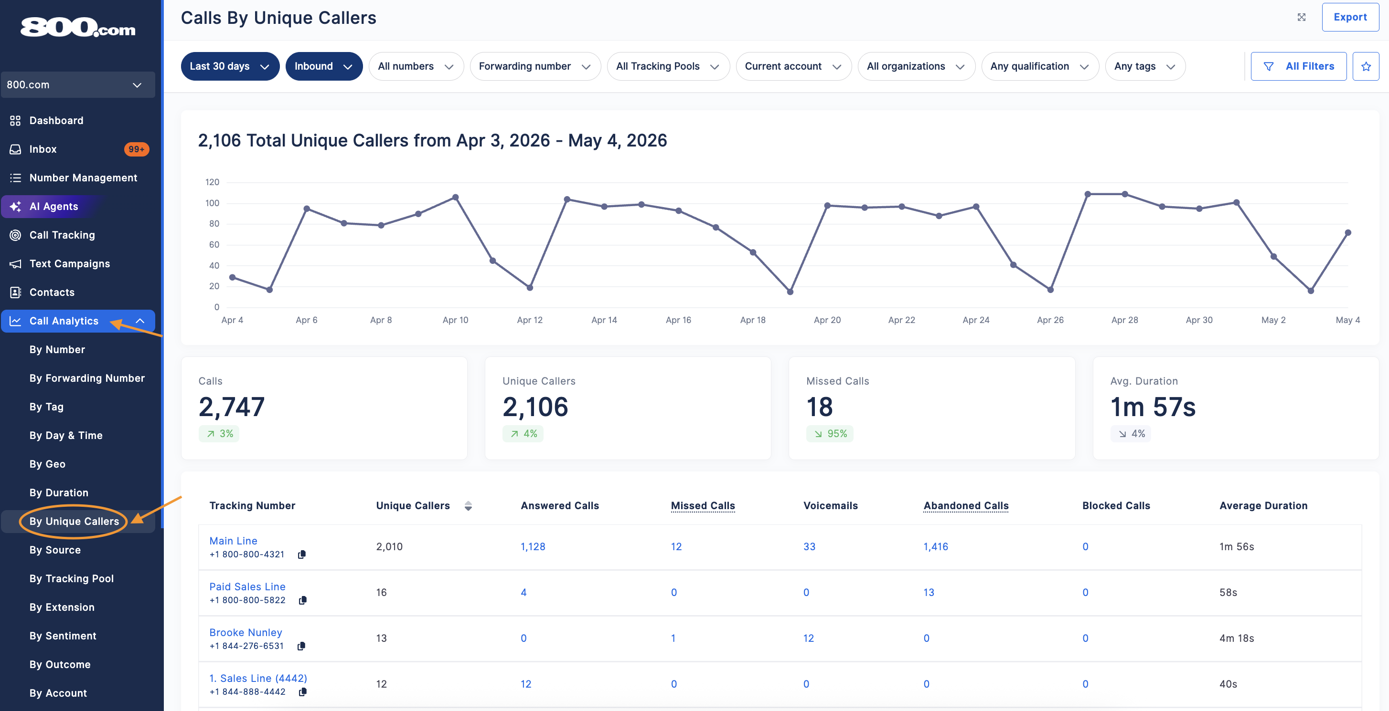
Task: Click the Export button
Action: click(x=1350, y=17)
